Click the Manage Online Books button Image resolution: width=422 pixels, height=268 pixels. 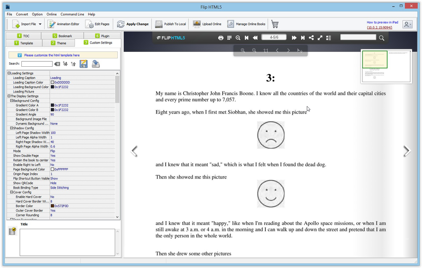pyautogui.click(x=246, y=24)
